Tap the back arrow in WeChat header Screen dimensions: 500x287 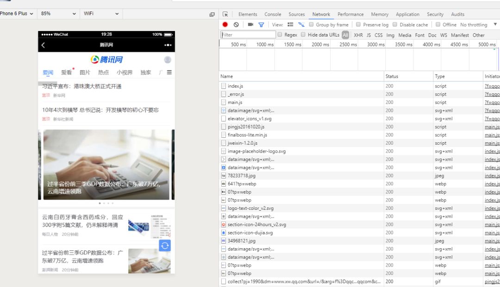(x=44, y=45)
